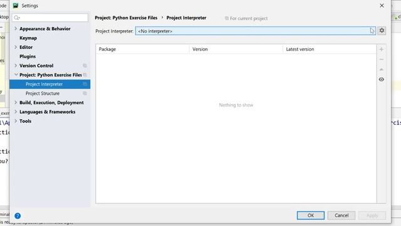This screenshot has height=226, width=401.
Task: Expand Languages & Frameworks section
Action: (16, 112)
